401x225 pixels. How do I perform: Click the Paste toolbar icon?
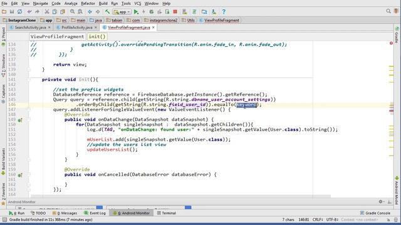pyautogui.click(x=63, y=12)
